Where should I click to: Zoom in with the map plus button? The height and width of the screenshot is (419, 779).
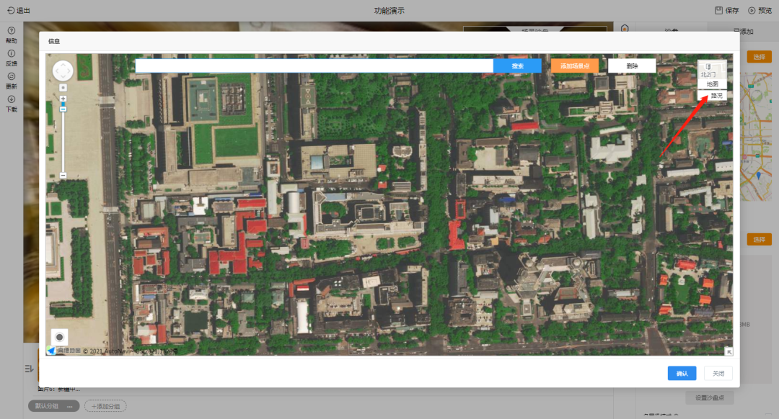click(63, 99)
